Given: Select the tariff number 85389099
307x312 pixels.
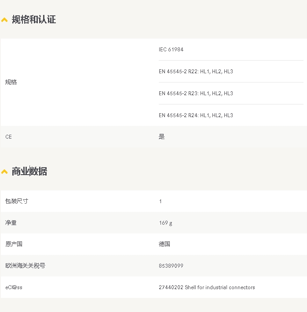Looking at the screenshot, I should (x=171, y=266).
